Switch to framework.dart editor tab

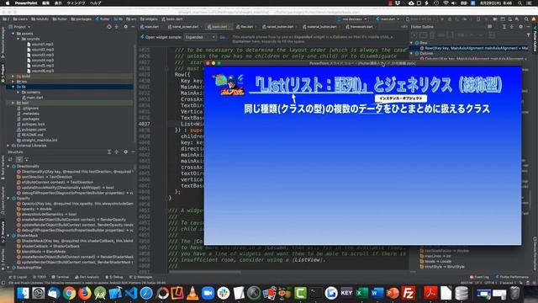[359, 26]
